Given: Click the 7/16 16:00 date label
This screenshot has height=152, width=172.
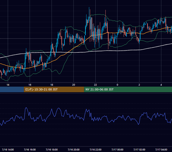Looking at the screenshot, I should 30,149.
